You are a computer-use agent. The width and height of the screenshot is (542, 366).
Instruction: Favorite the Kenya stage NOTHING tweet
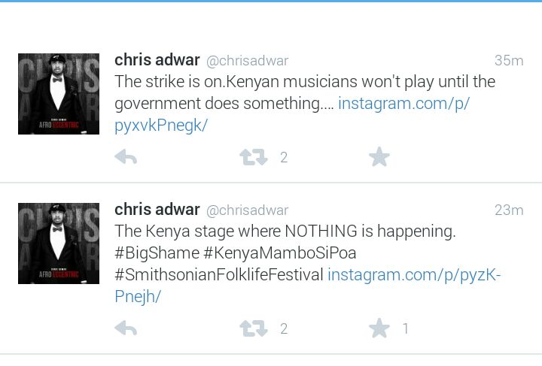click(x=379, y=328)
